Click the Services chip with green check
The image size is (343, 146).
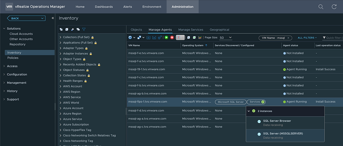tap(256, 102)
